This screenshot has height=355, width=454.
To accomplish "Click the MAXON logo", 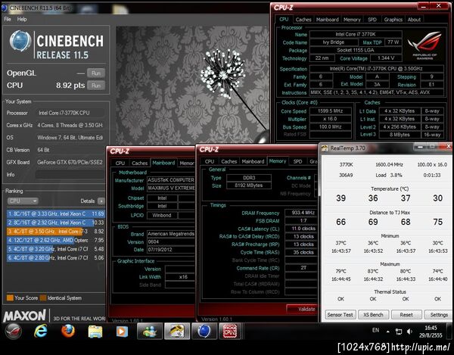I will tap(25, 316).
